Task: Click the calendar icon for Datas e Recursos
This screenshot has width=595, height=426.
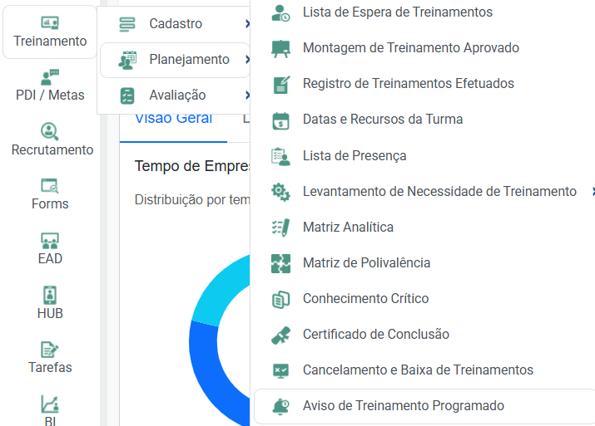Action: (281, 120)
